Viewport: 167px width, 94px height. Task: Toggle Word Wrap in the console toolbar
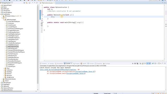[x=145, y=63]
